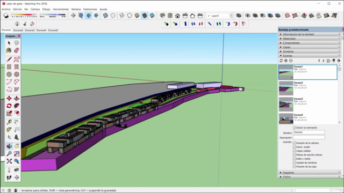Image resolution: width=344 pixels, height=193 pixels.
Task: Expand the Esquema panel
Action: tap(310, 173)
